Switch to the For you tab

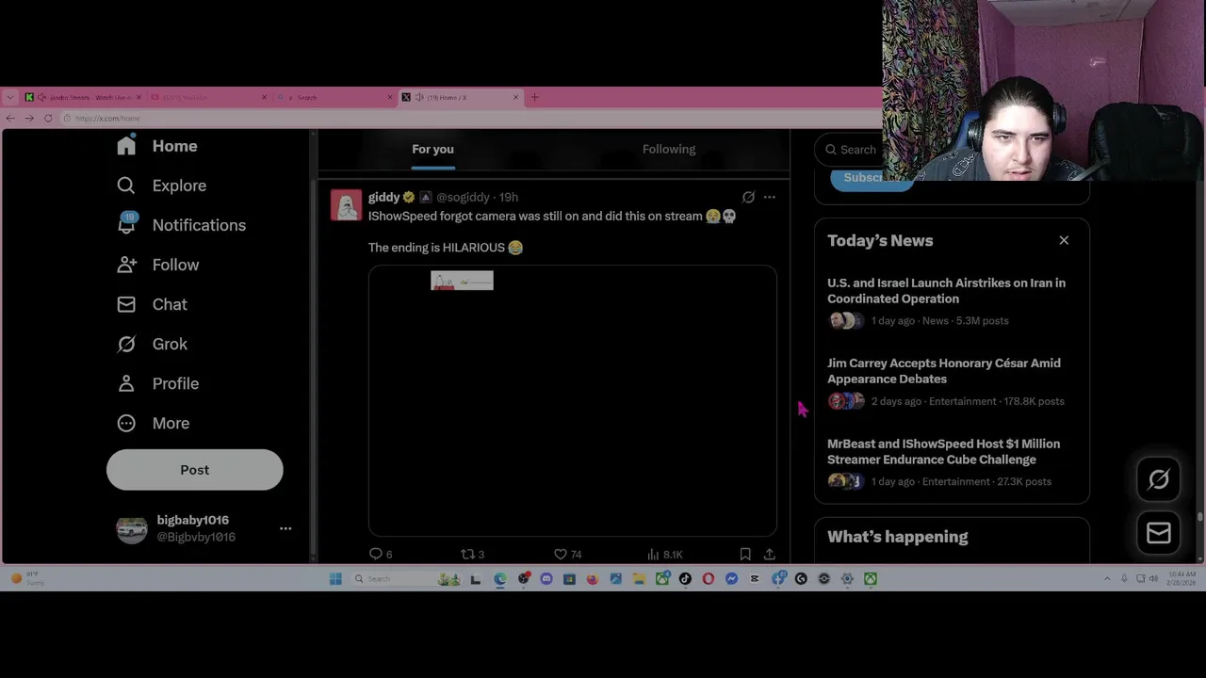pos(432,149)
